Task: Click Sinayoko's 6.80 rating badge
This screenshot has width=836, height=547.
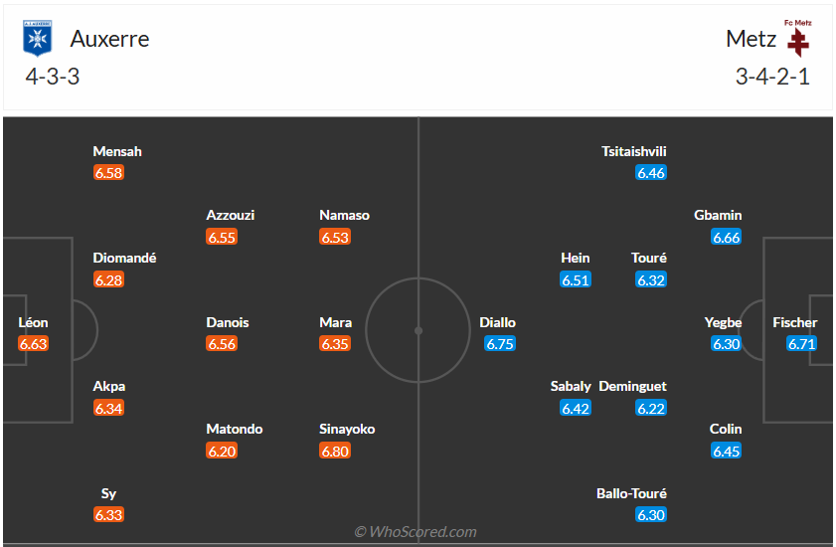Action: (x=335, y=451)
